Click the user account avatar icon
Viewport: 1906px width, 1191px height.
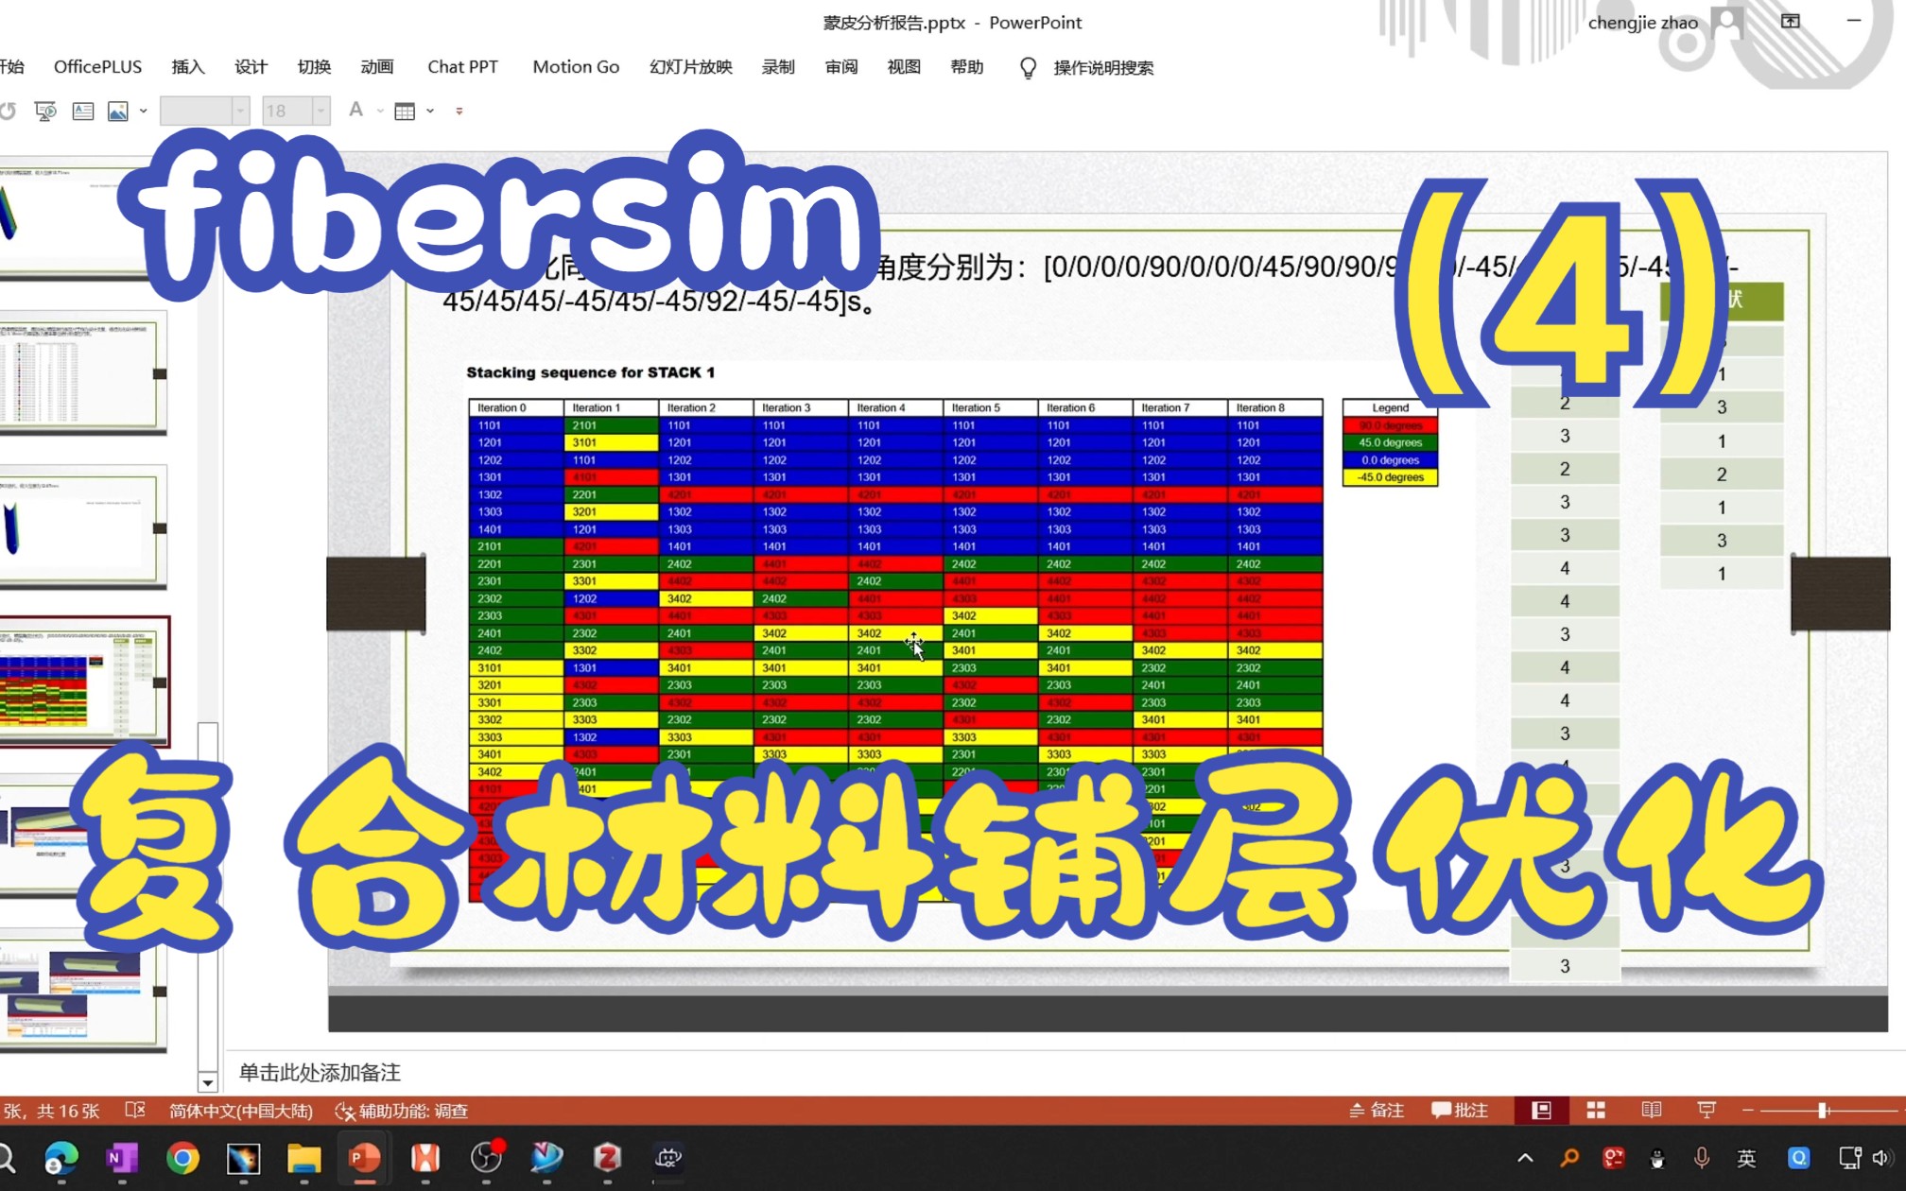1727,22
